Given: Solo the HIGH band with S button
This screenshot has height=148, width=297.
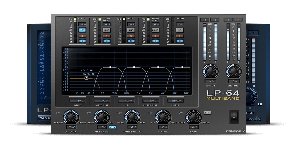Looking at the screenshot, I should tap(179, 36).
